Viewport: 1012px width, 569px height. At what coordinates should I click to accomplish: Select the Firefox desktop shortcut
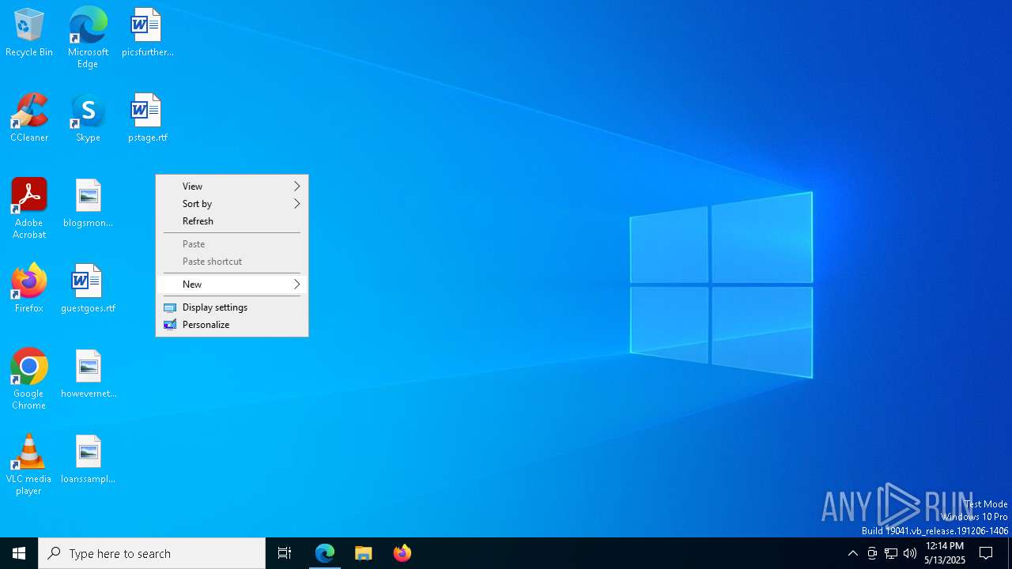click(29, 288)
